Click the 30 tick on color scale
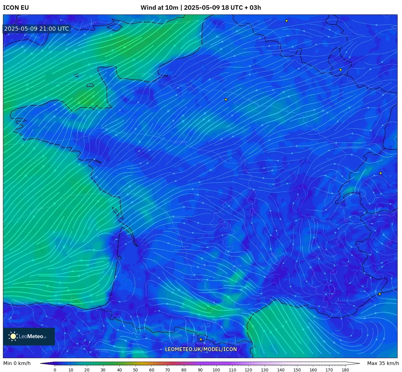The image size is (402, 372). (x=103, y=370)
